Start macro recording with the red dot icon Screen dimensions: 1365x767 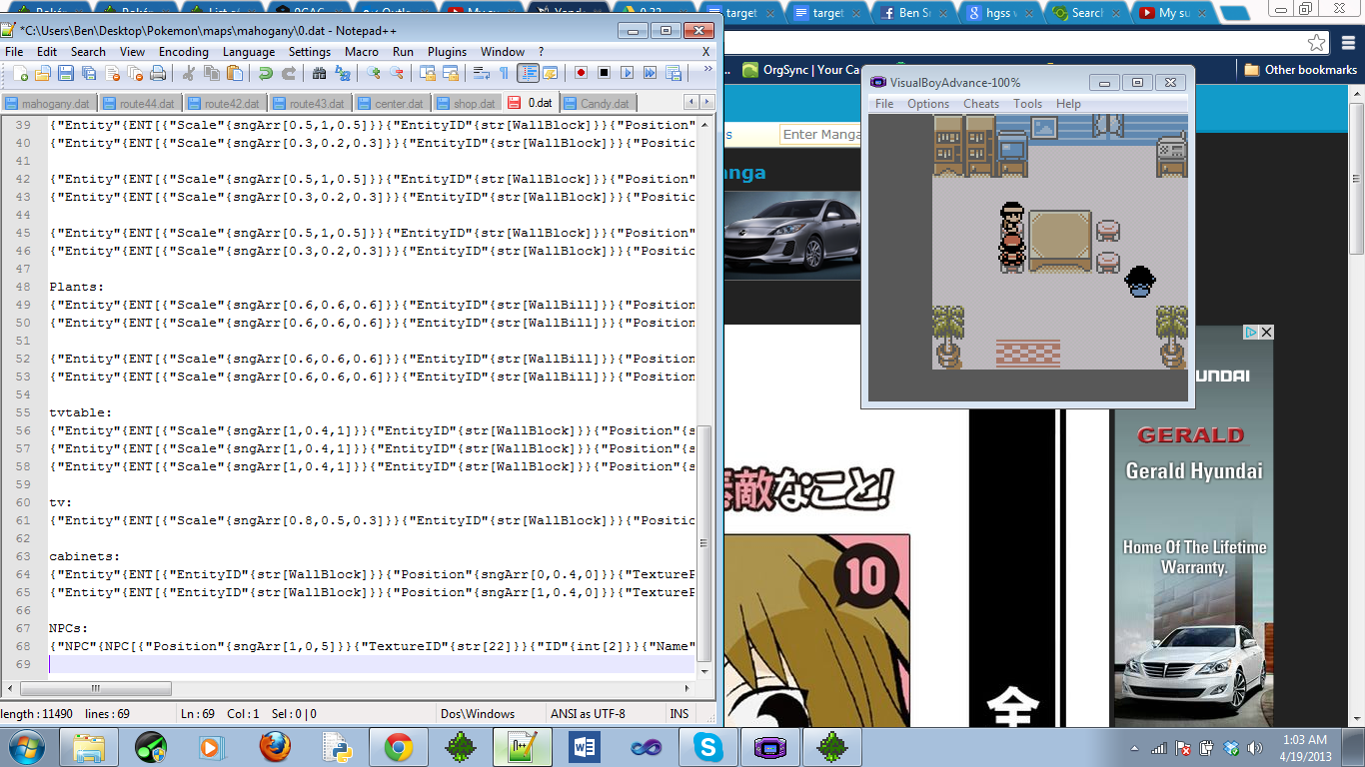click(581, 73)
